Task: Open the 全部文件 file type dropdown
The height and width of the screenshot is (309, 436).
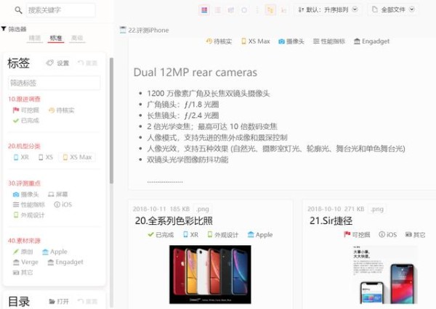Action: coord(393,9)
